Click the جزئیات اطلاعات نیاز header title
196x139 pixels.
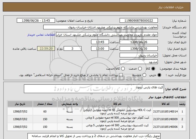(171, 7)
